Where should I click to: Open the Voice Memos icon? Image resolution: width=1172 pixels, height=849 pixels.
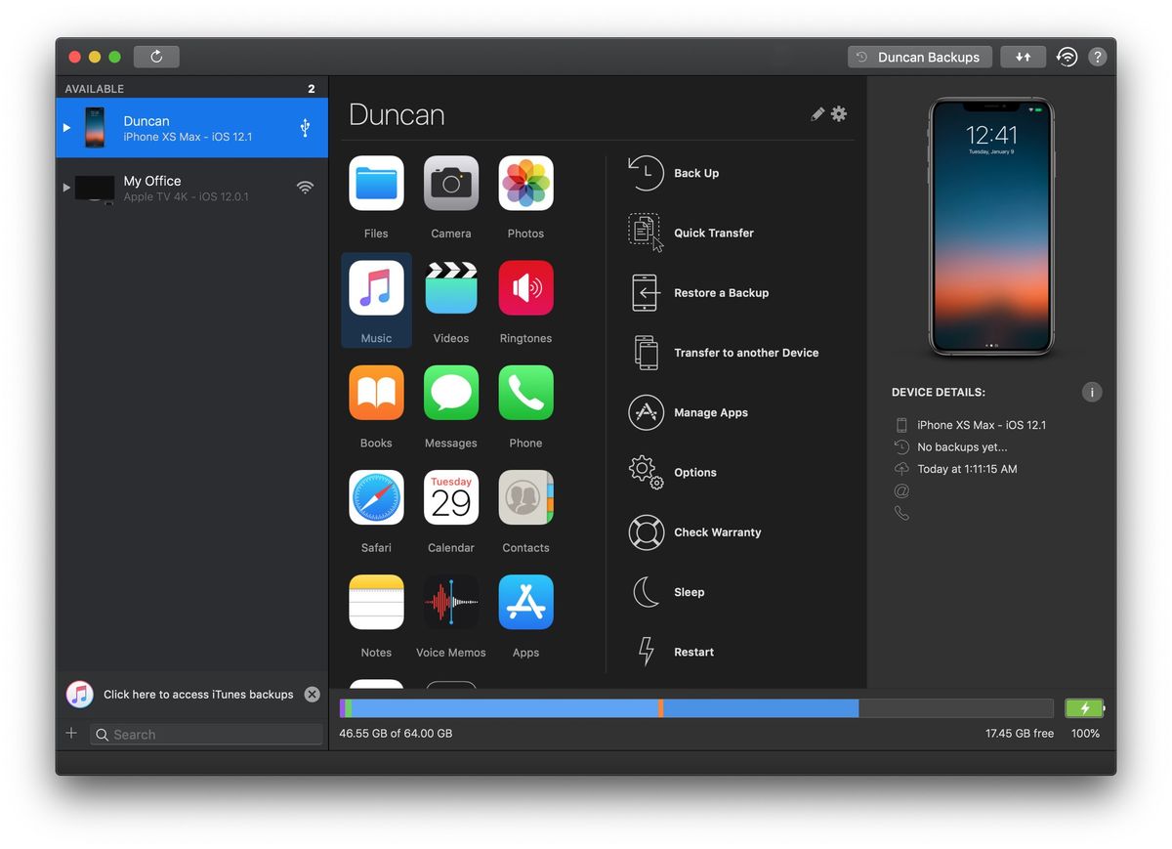click(451, 602)
